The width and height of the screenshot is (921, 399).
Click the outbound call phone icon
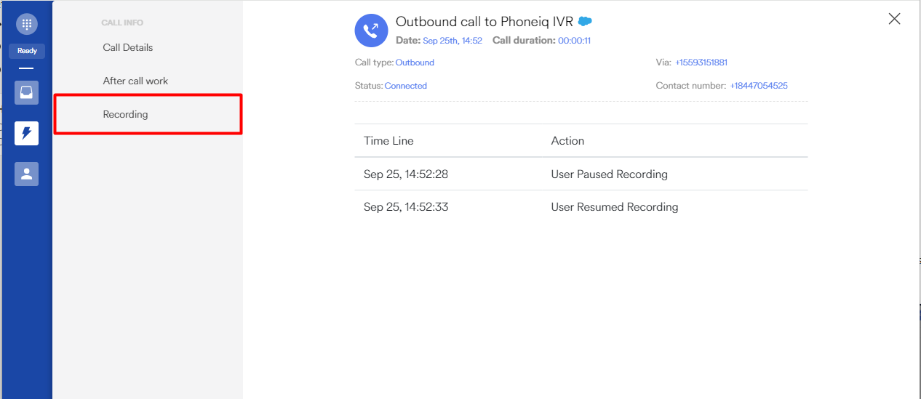click(x=371, y=31)
